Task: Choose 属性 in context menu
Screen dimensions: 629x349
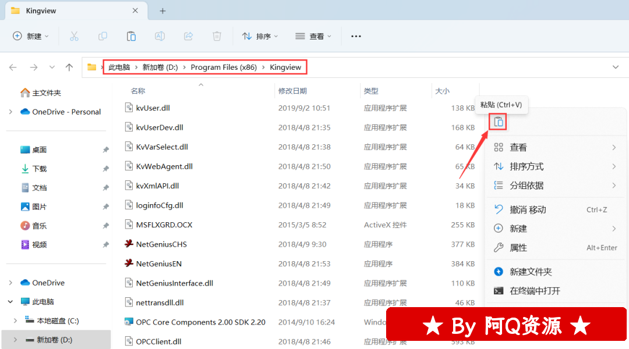Action: [556, 248]
